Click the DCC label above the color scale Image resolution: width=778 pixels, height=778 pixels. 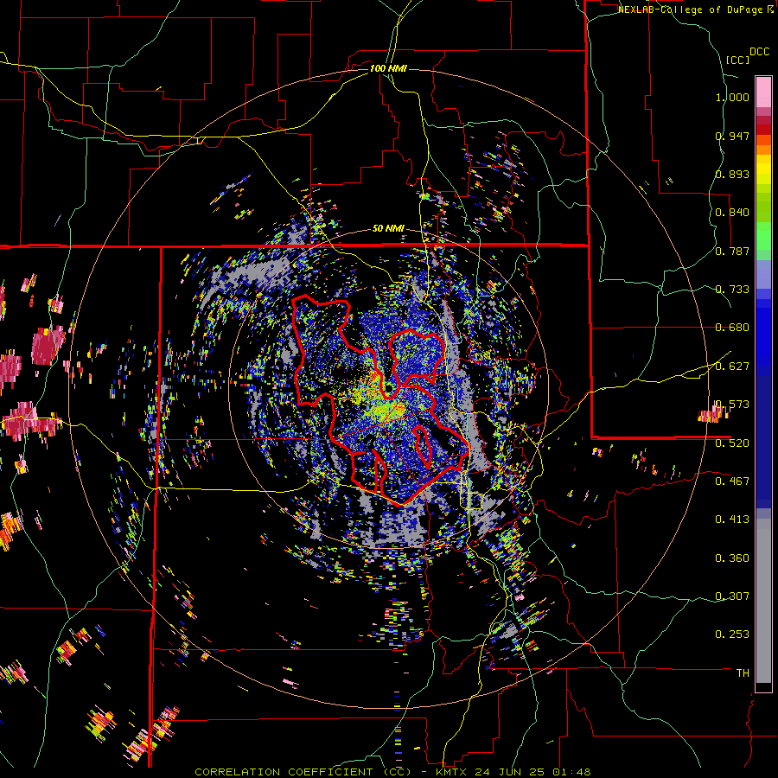[759, 52]
